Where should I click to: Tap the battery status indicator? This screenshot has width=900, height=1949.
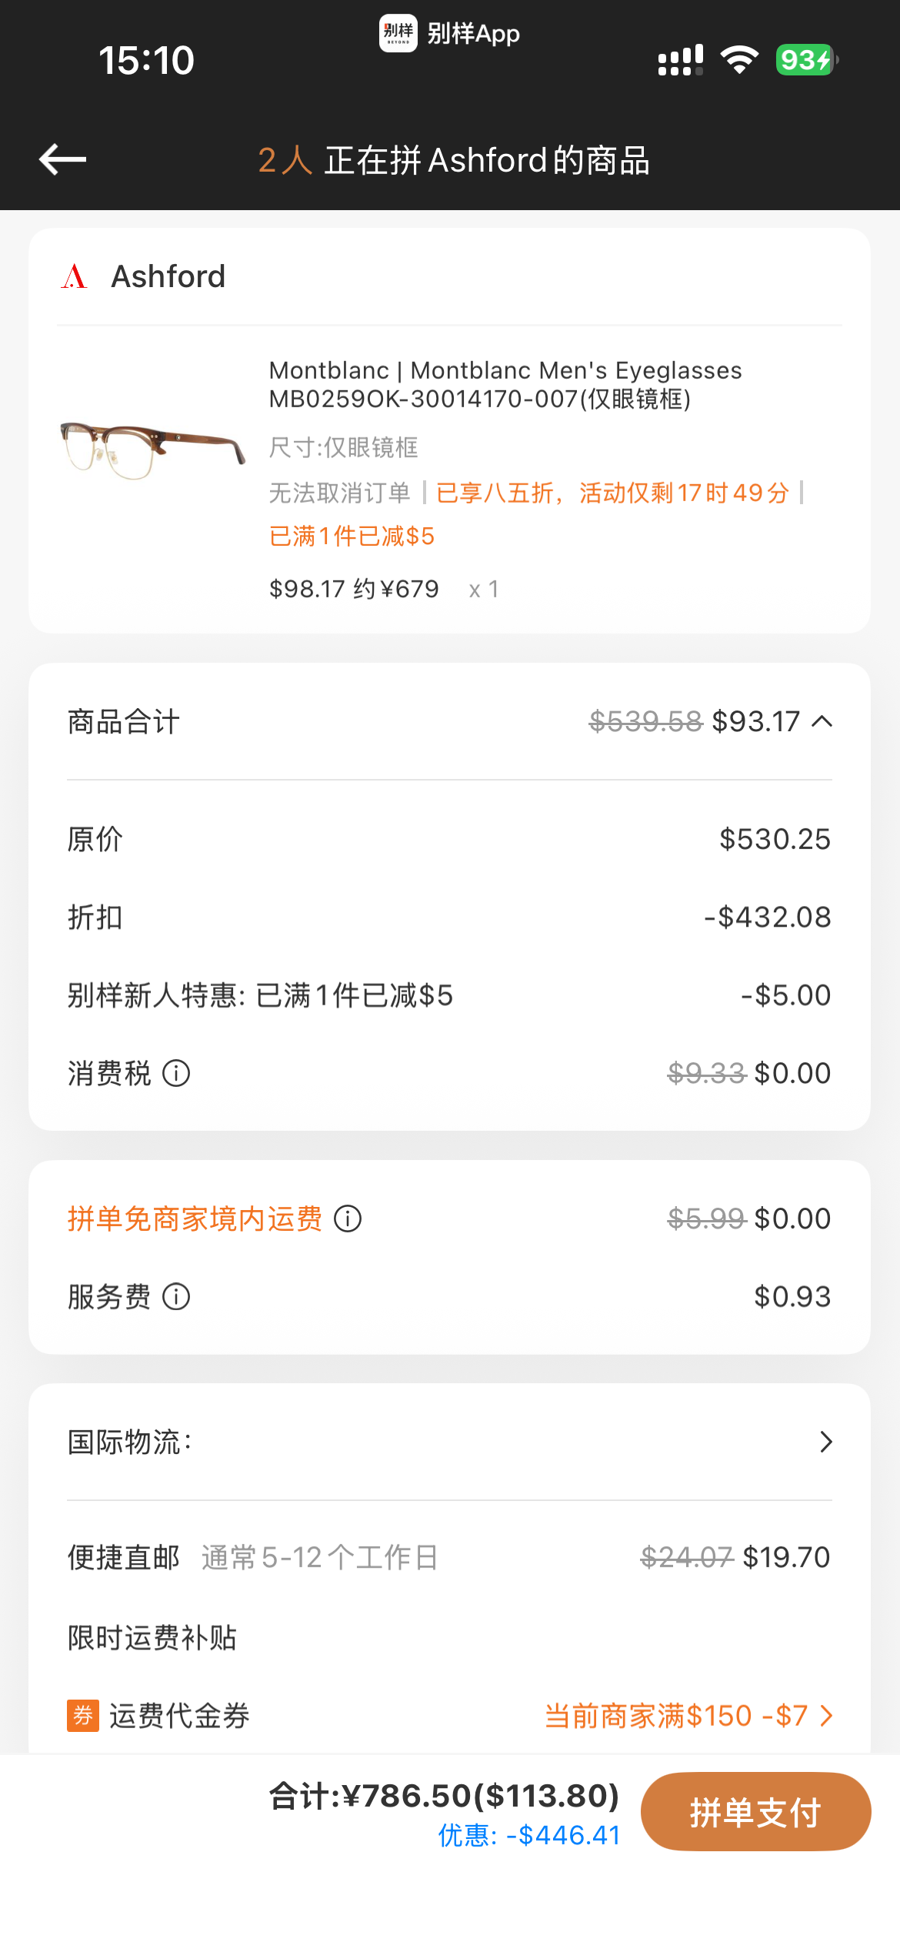click(x=807, y=60)
